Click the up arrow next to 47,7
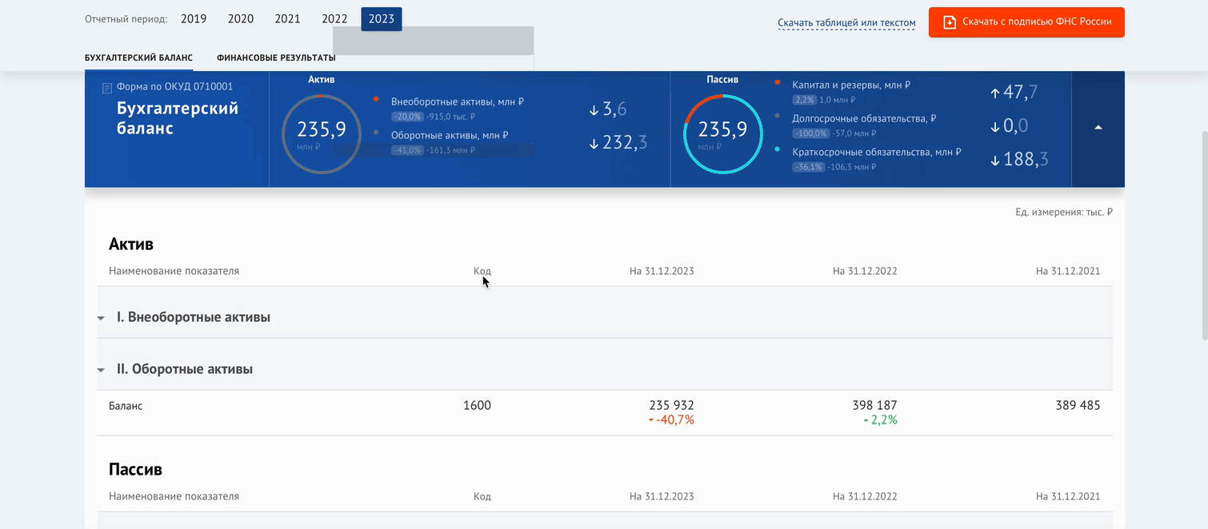 pos(995,93)
